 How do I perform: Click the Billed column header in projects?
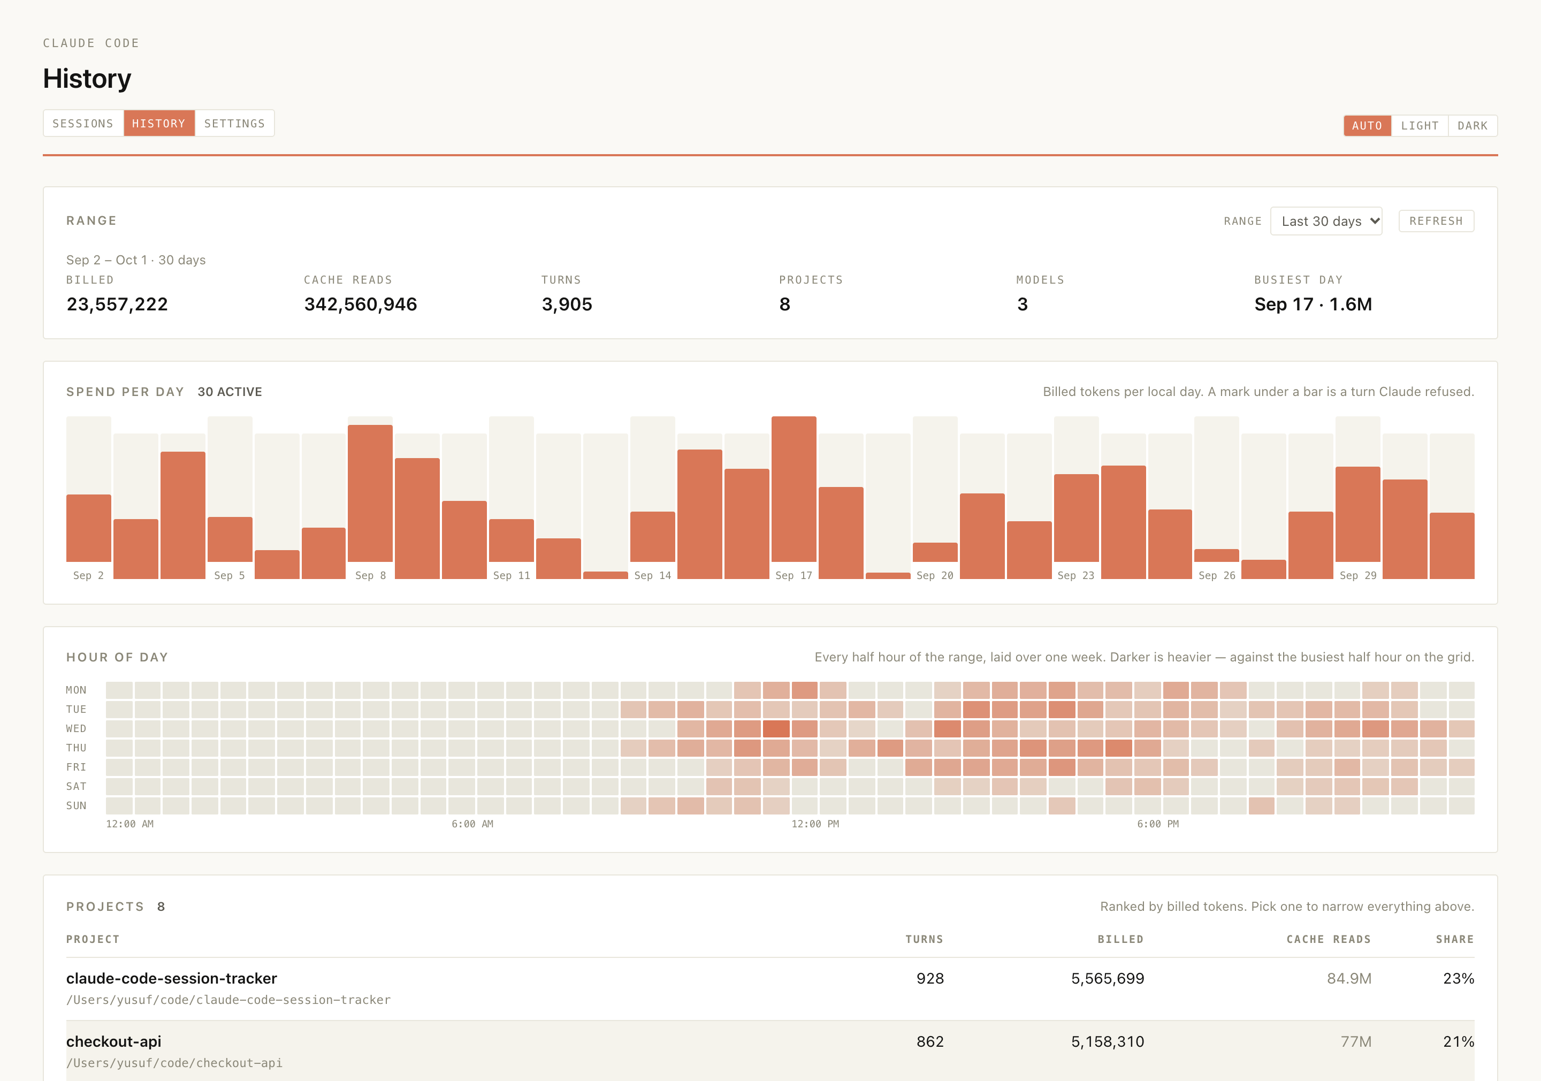click(x=1120, y=939)
